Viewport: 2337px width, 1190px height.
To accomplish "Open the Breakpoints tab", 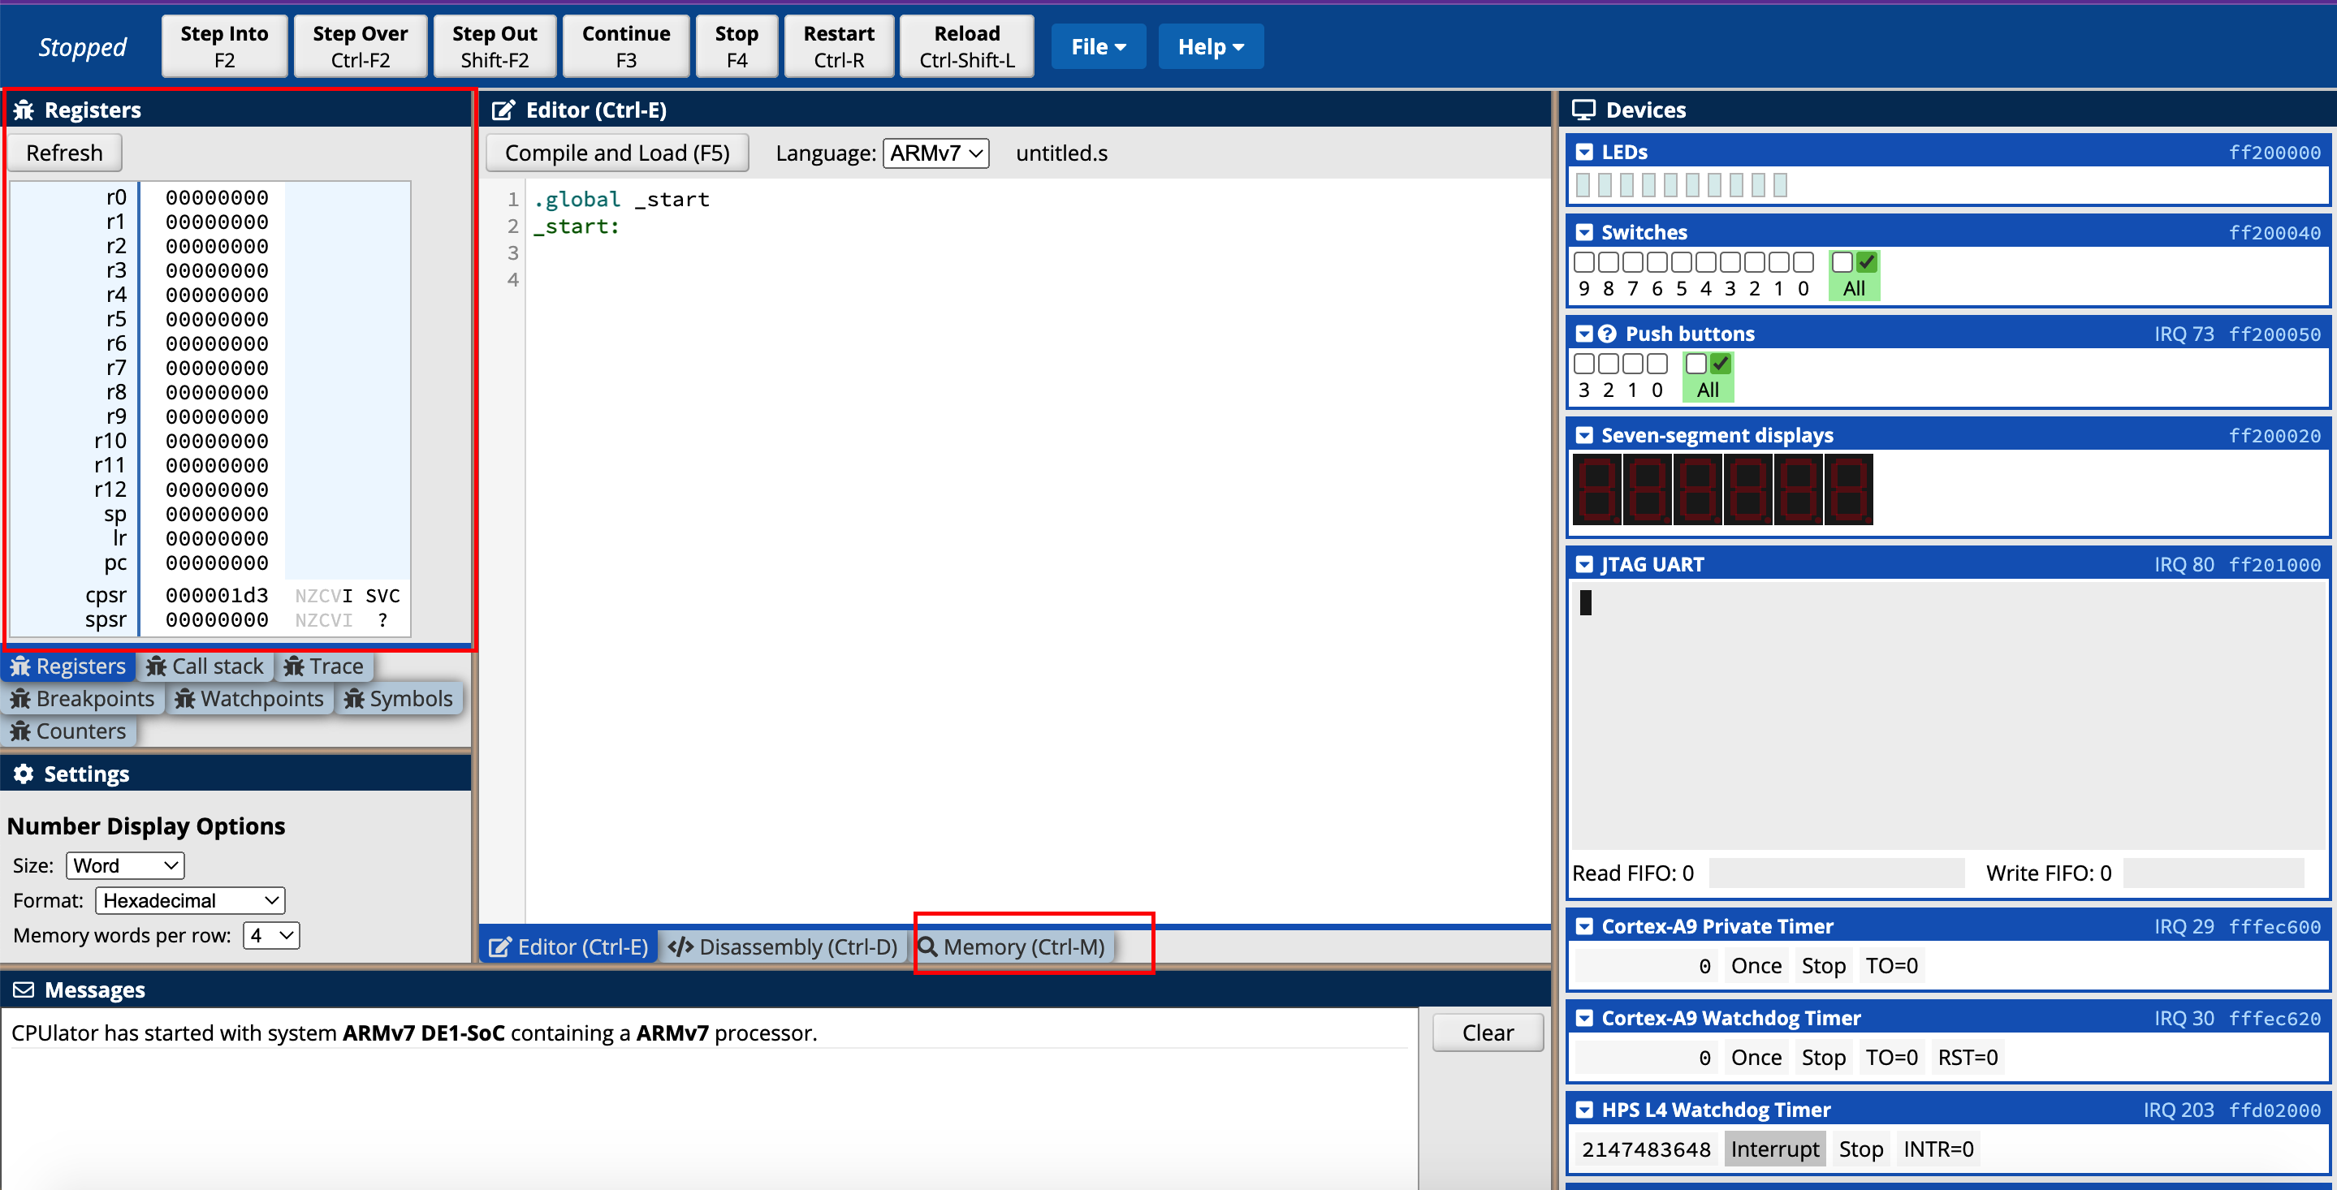I will pos(84,698).
